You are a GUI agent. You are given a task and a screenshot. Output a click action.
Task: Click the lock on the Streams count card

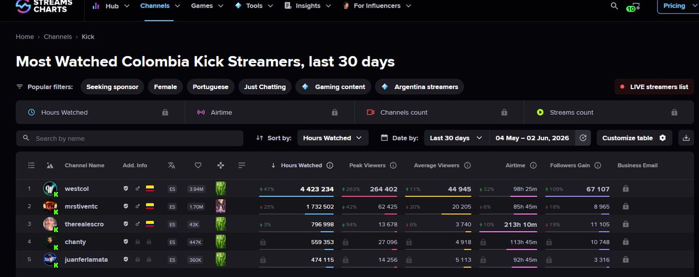(674, 113)
